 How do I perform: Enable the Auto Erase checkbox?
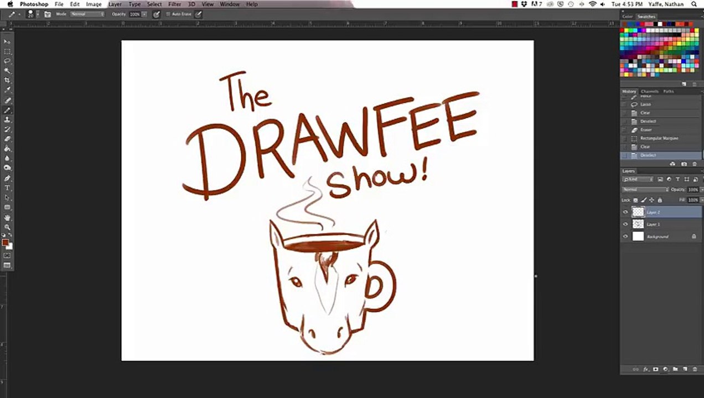point(168,14)
